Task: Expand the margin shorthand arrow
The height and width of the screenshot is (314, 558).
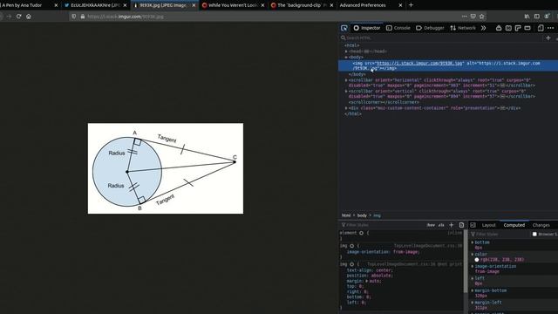Action: pos(366,281)
